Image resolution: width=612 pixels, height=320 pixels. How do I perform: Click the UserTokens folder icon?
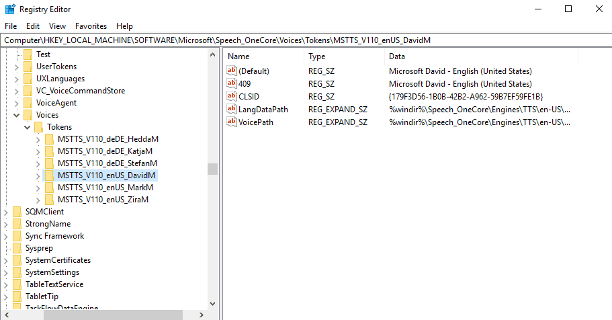[x=28, y=67]
